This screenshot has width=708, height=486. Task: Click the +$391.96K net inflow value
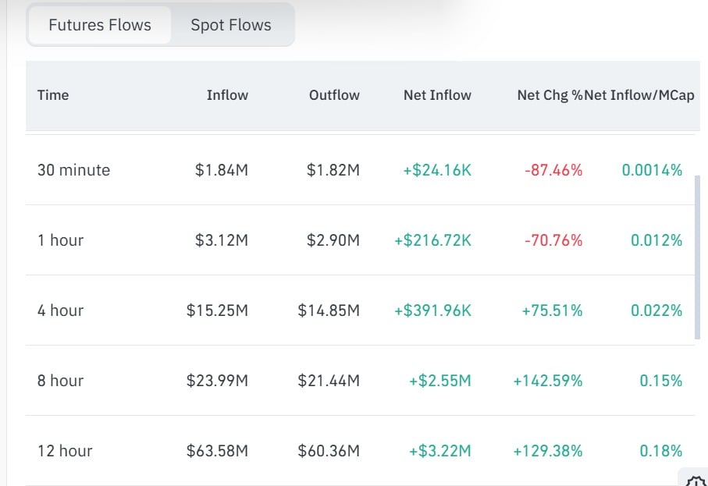(432, 310)
